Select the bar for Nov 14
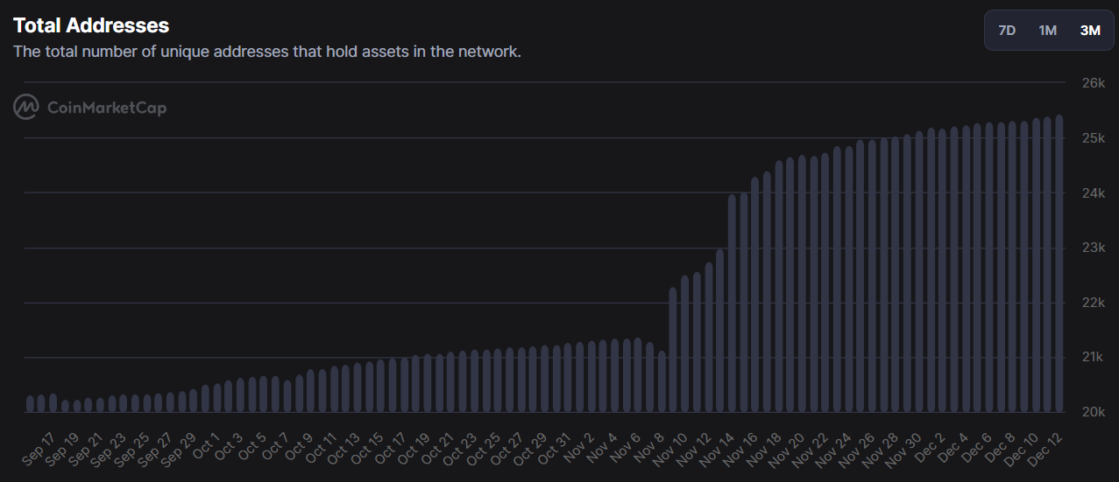The height and width of the screenshot is (482, 1119). coord(732,303)
